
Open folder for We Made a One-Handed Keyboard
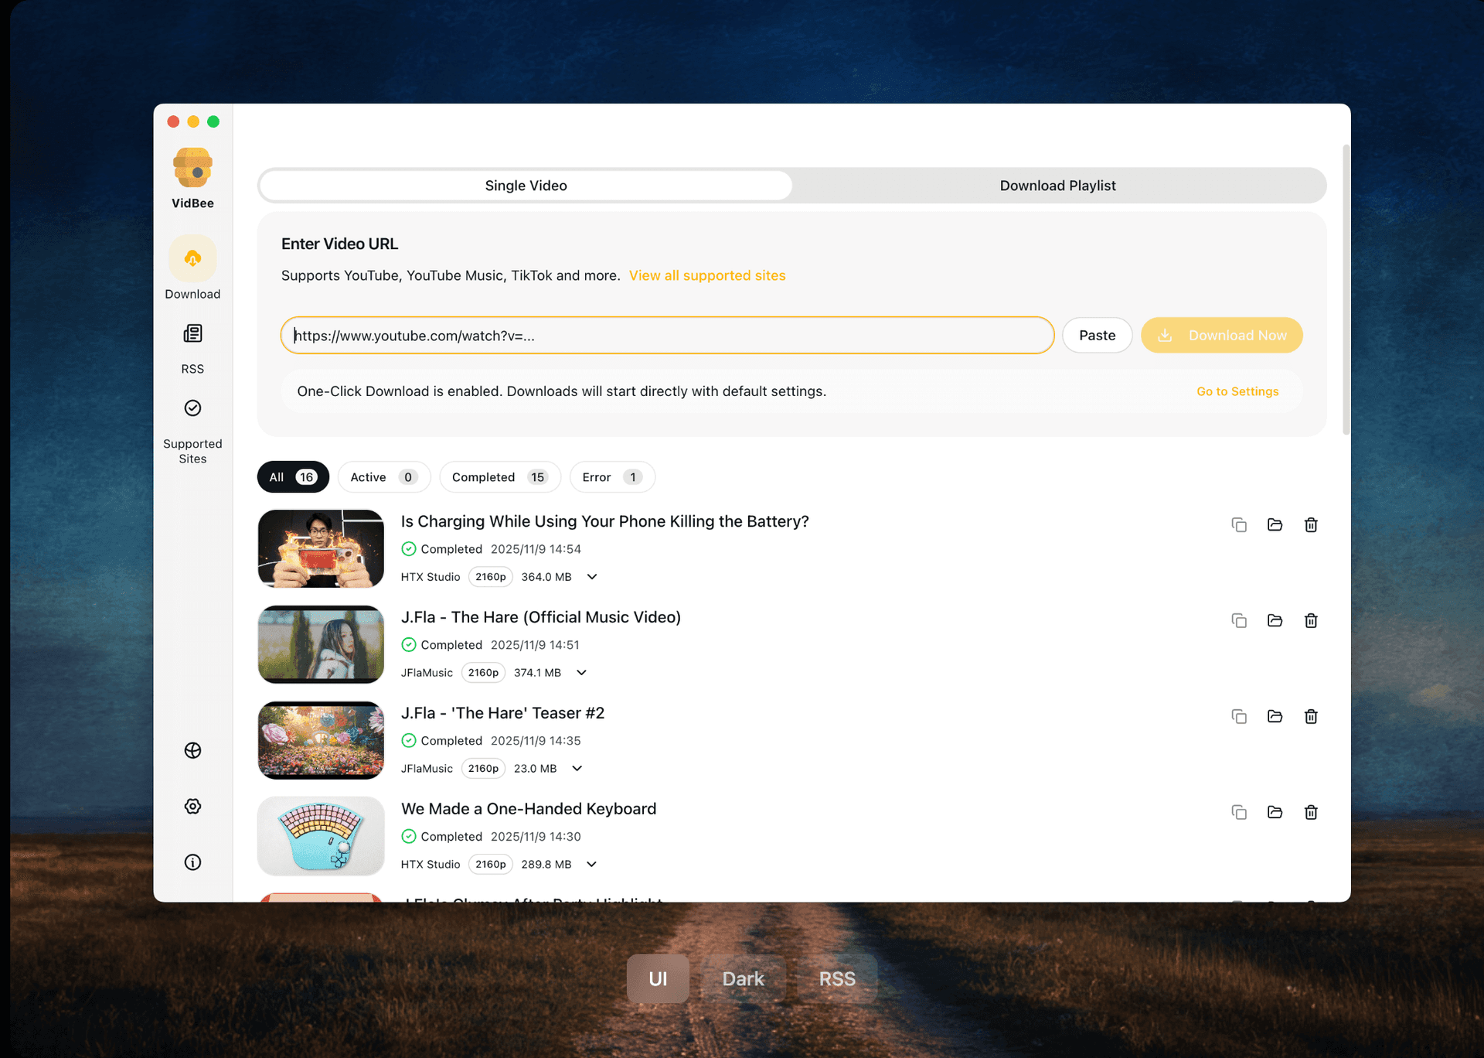(1275, 812)
